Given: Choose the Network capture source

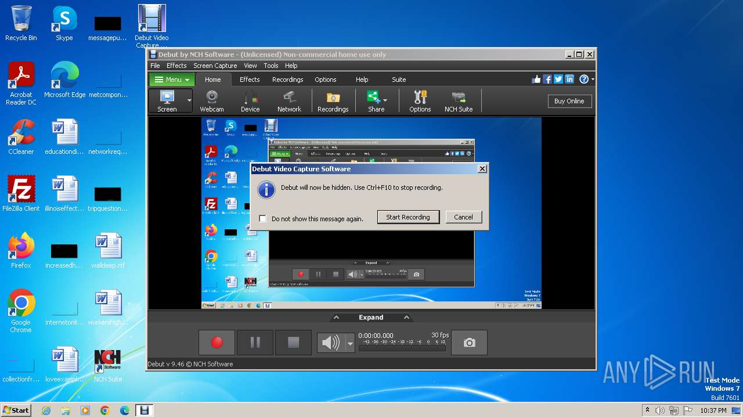Looking at the screenshot, I should pyautogui.click(x=289, y=101).
